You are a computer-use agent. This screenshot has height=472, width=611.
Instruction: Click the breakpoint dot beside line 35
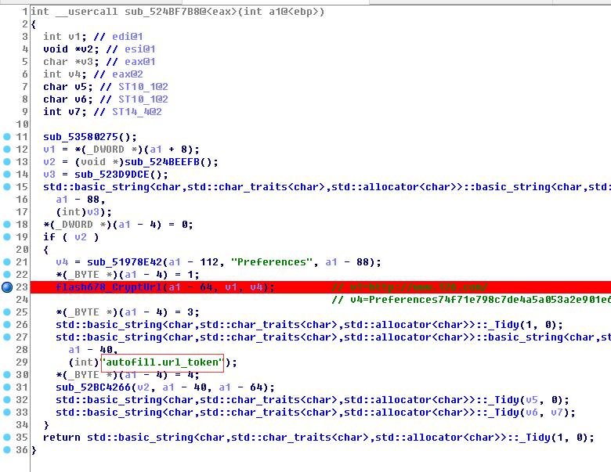point(7,437)
